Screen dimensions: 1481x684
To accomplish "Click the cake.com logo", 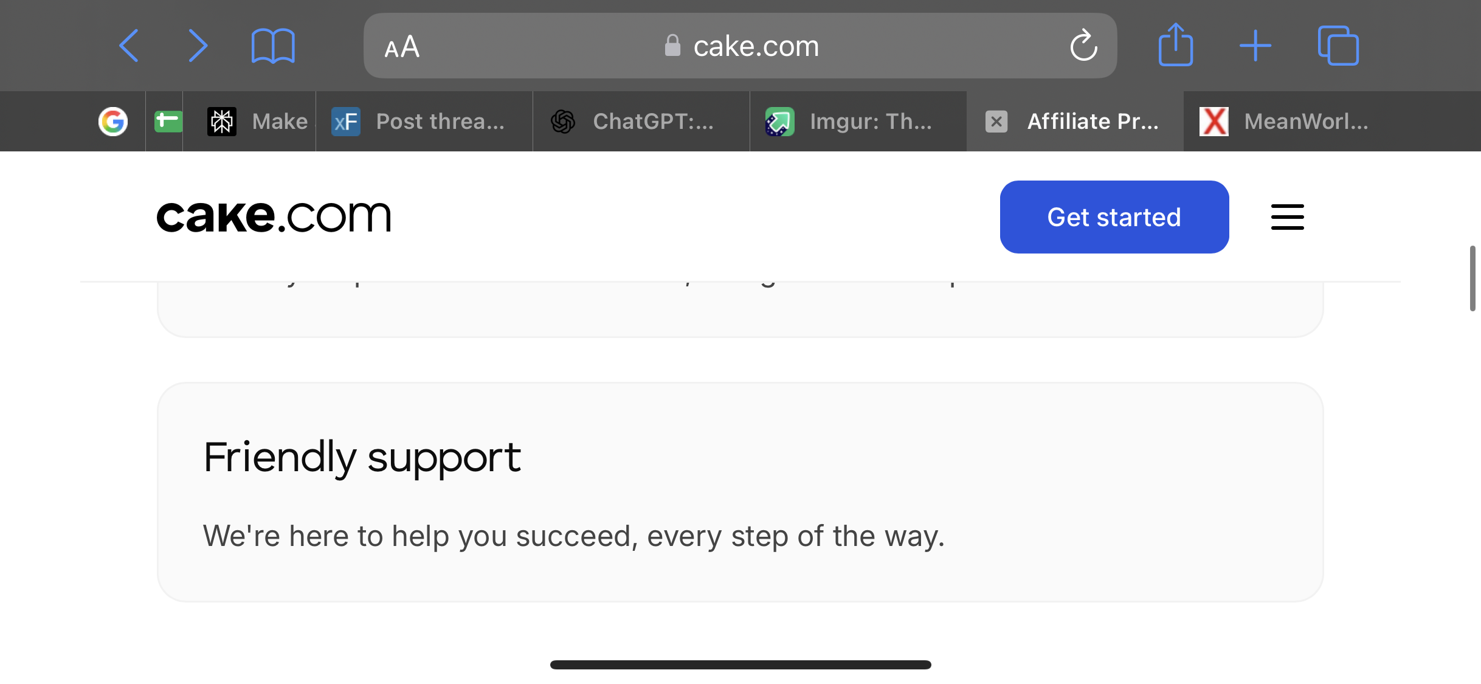I will 274,216.
